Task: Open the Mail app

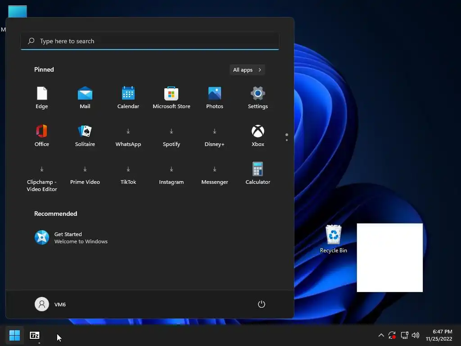Action: 85,98
